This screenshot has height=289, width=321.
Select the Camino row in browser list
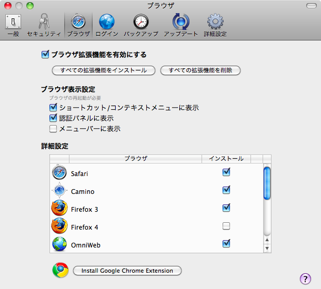pyautogui.click(x=132, y=192)
